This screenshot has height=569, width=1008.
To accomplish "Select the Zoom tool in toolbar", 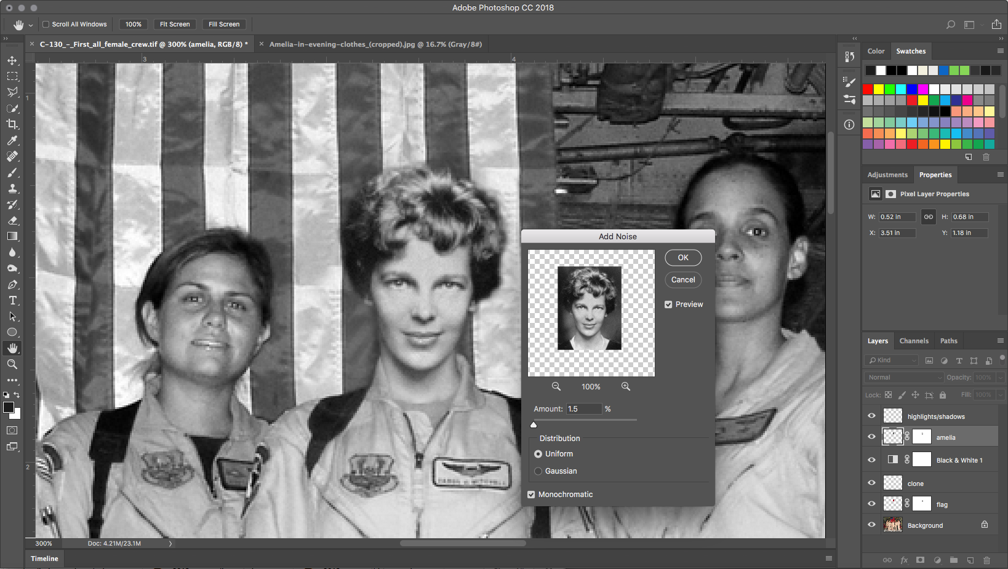I will click(x=12, y=364).
